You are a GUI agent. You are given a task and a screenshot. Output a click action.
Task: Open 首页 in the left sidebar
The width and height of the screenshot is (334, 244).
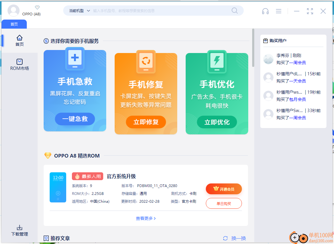tap(19, 41)
